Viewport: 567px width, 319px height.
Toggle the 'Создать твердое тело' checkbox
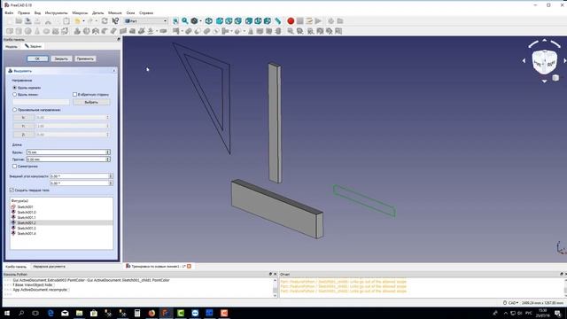[12, 190]
